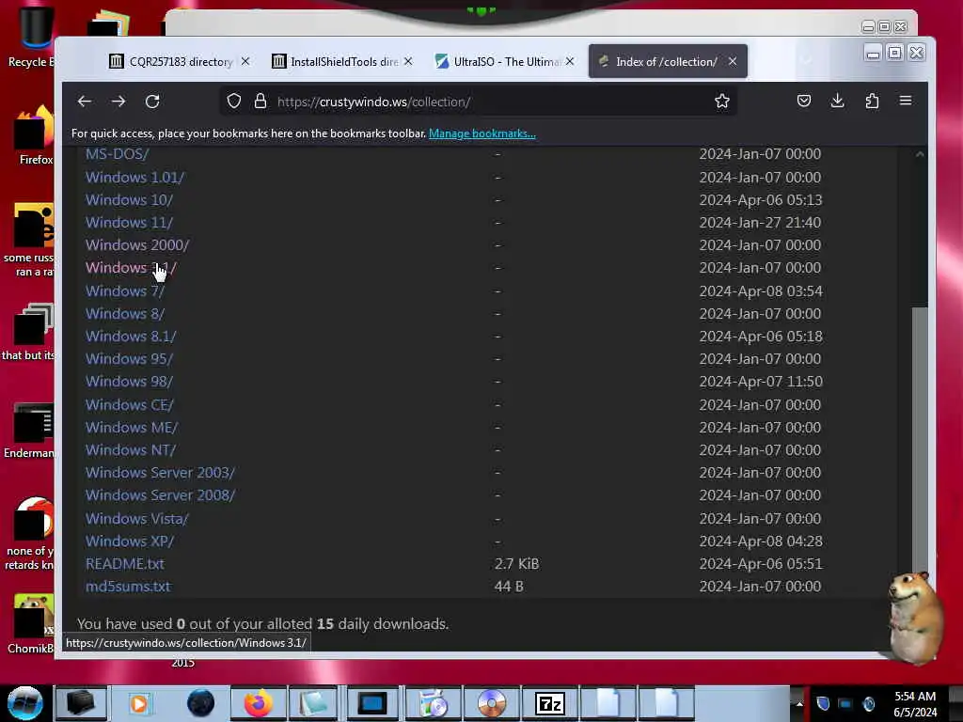Click the 2.7 KiB size of README.txt

click(x=516, y=564)
